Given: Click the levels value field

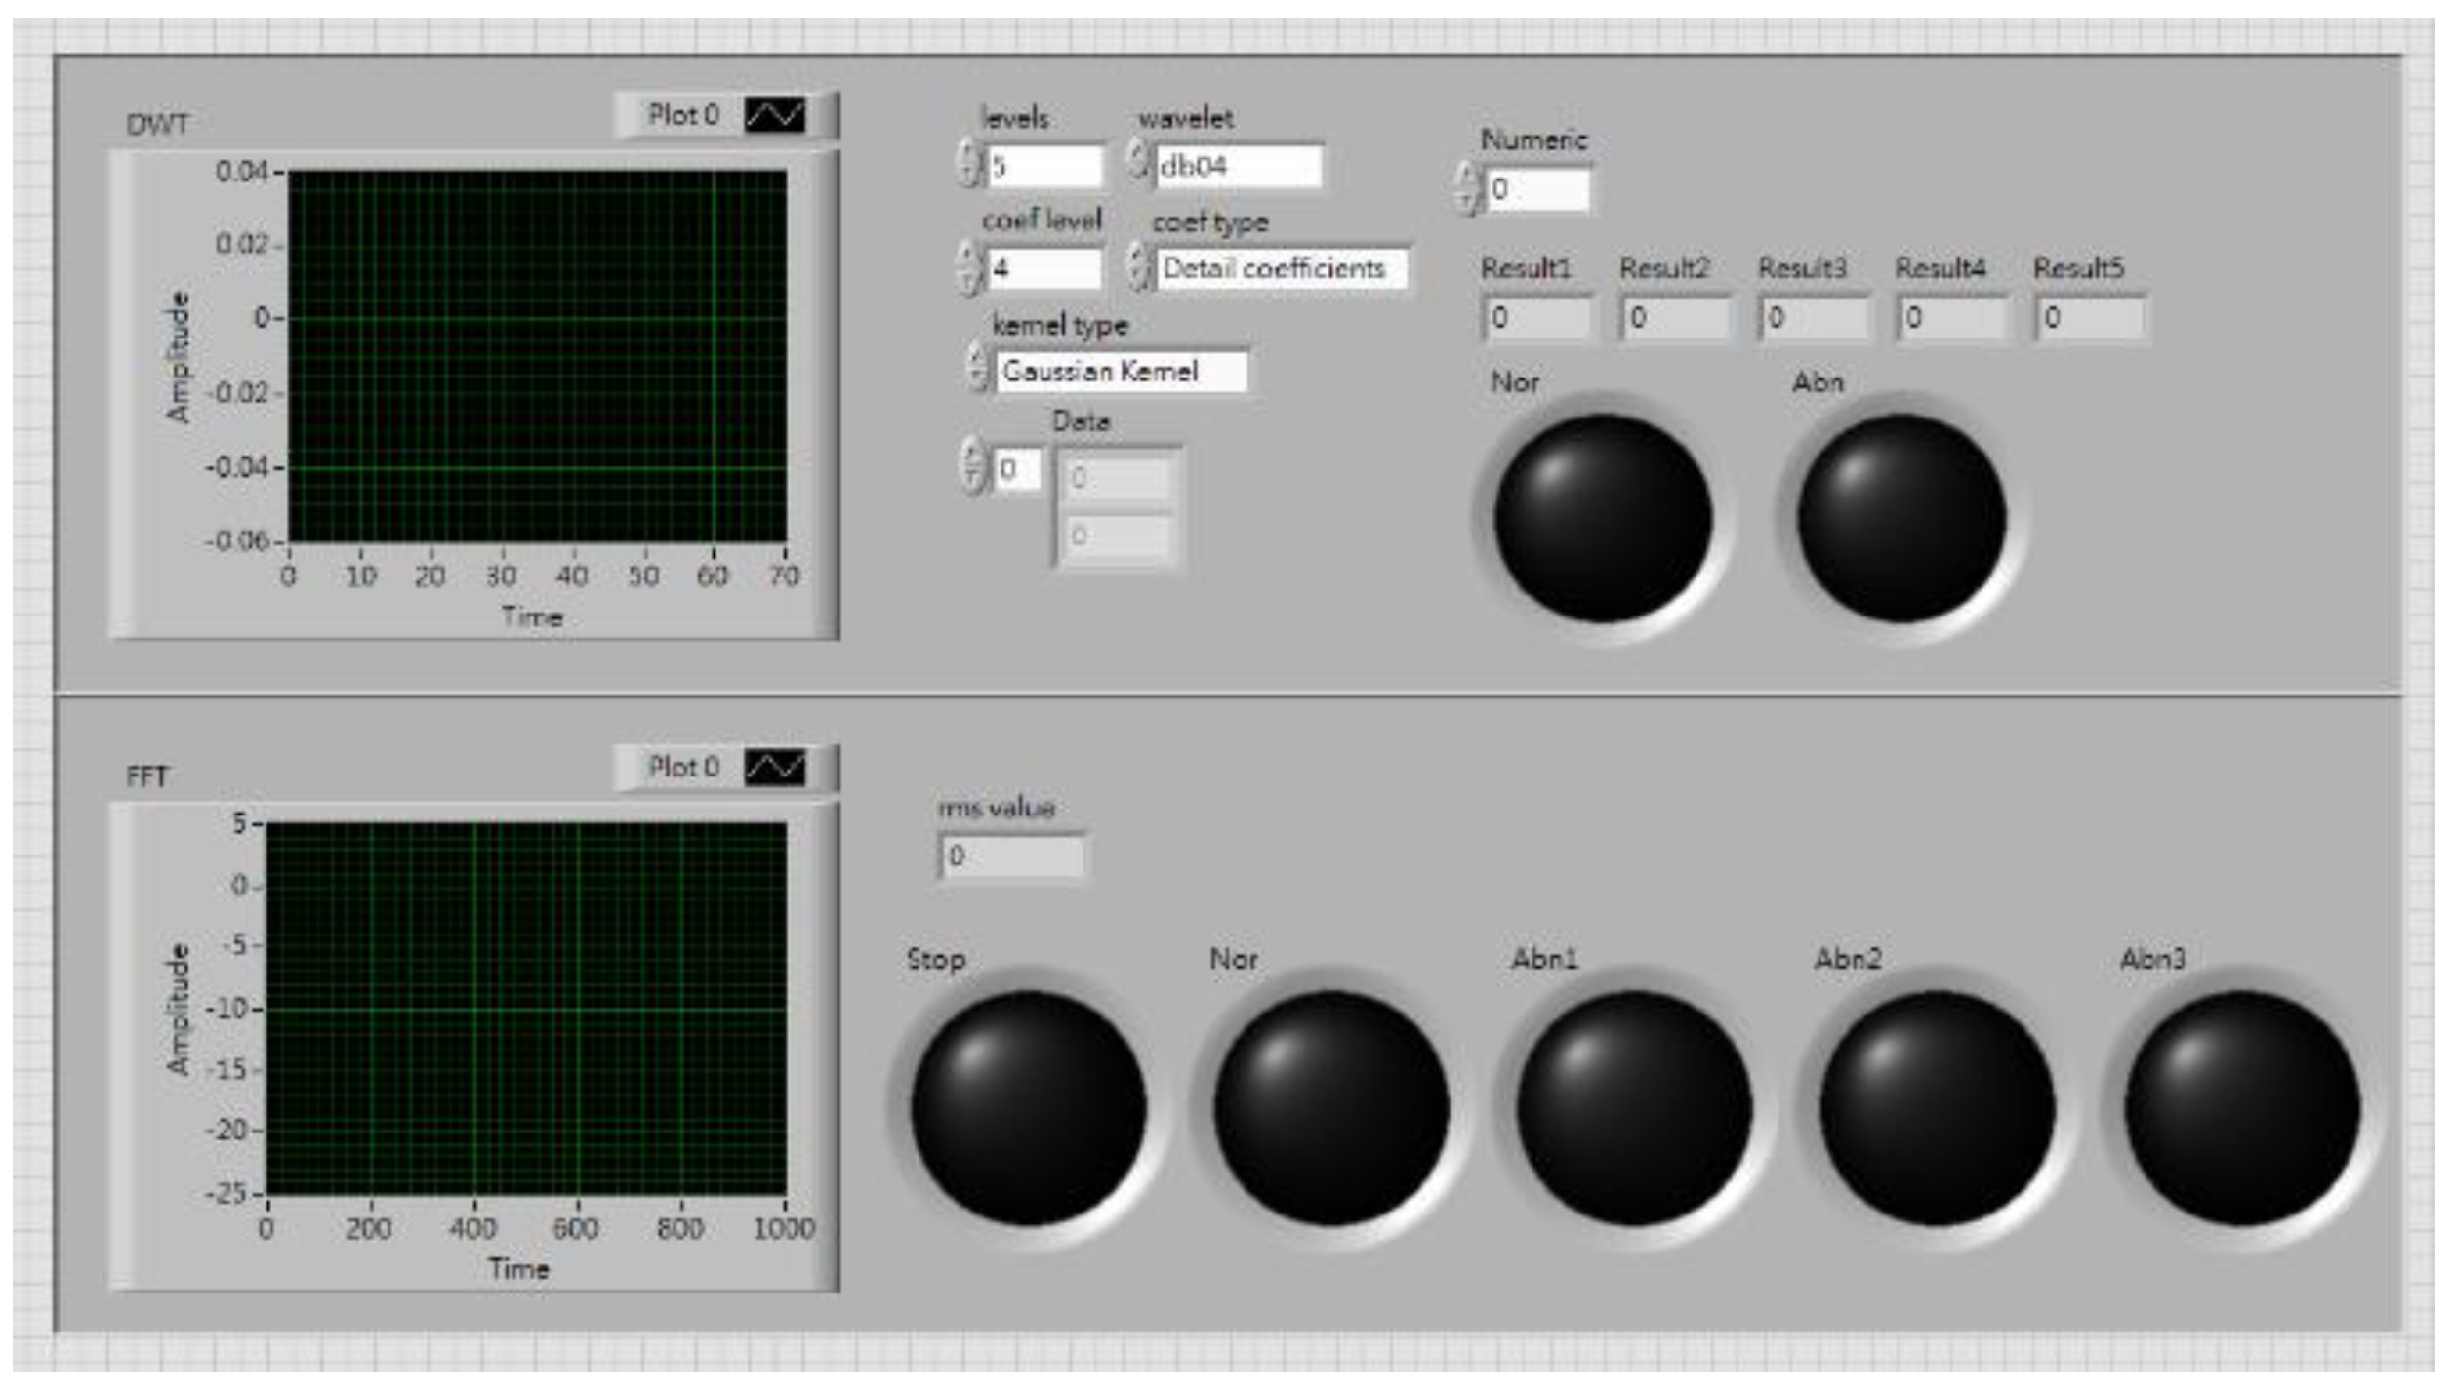Looking at the screenshot, I should (1044, 167).
